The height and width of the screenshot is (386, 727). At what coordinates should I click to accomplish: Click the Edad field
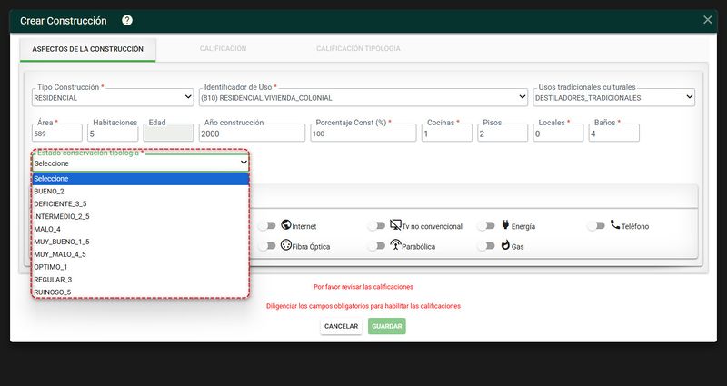pyautogui.click(x=168, y=133)
